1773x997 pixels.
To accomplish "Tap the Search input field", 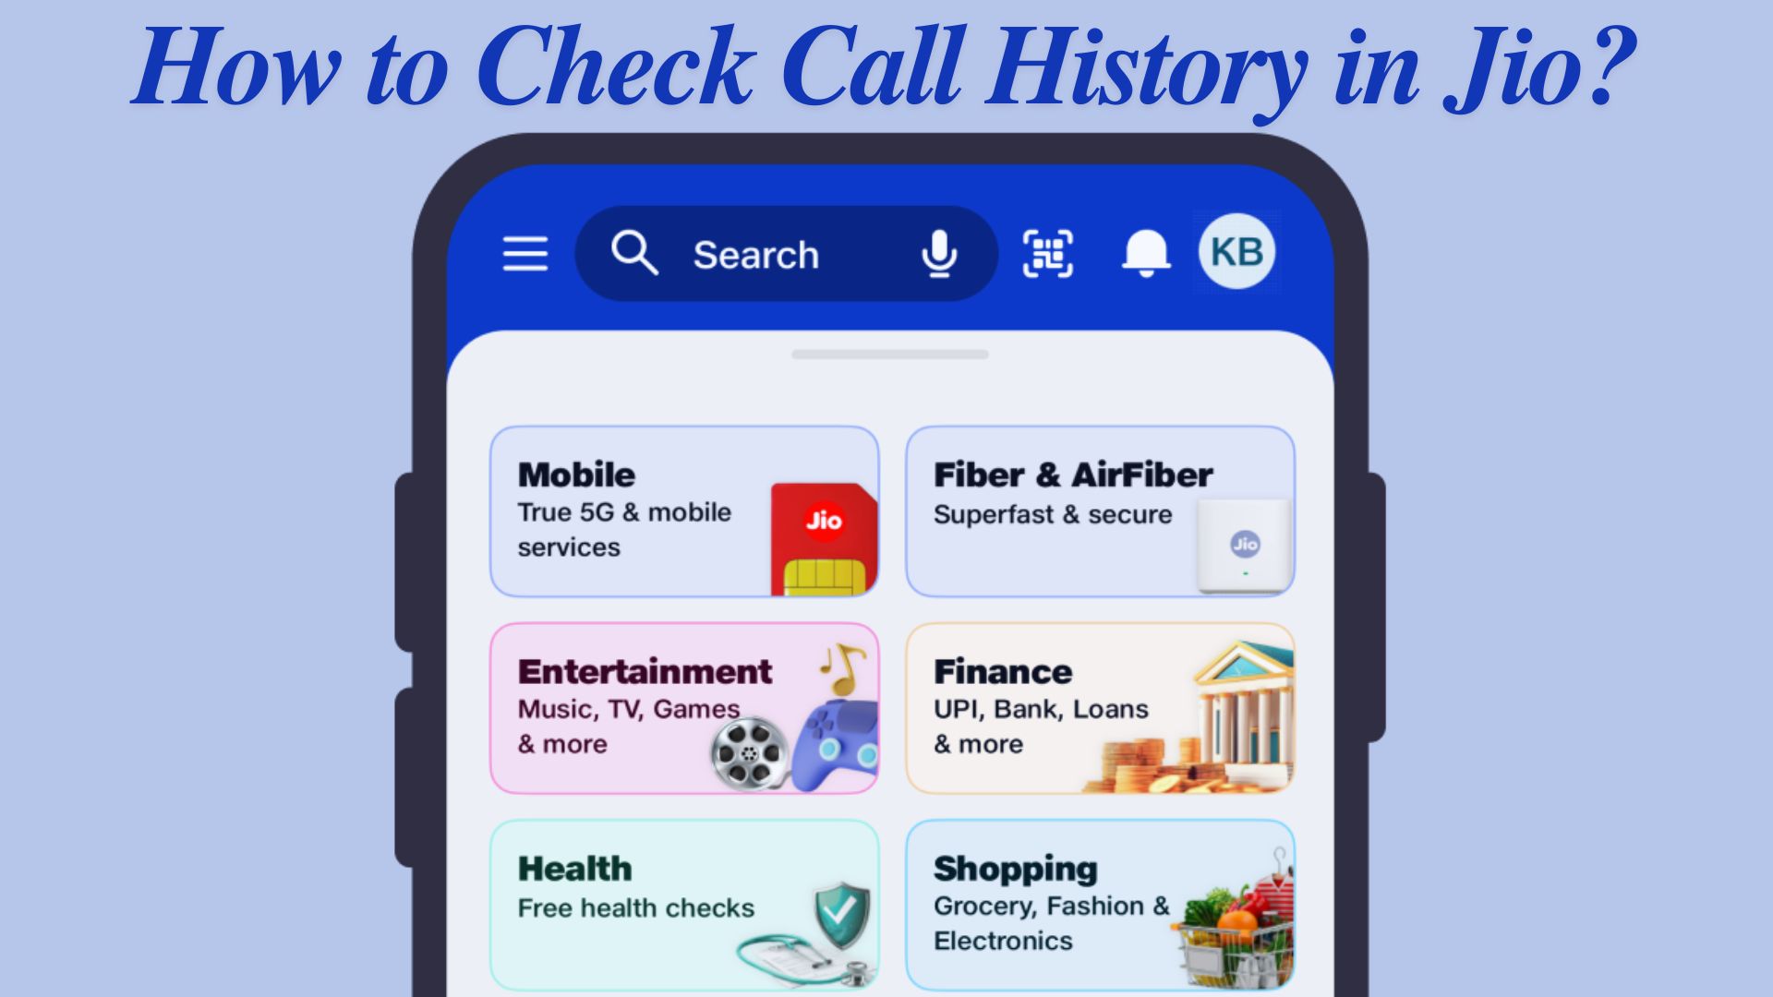I will pyautogui.click(x=784, y=252).
